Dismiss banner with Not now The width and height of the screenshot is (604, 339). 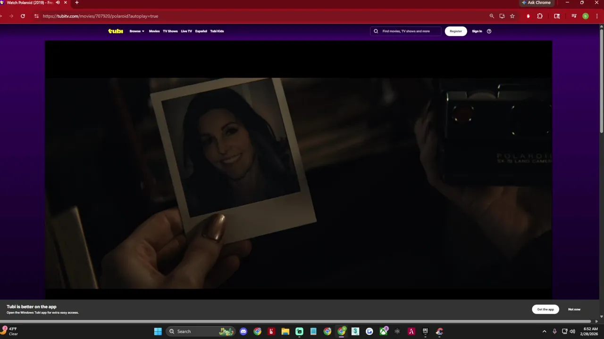click(x=574, y=309)
